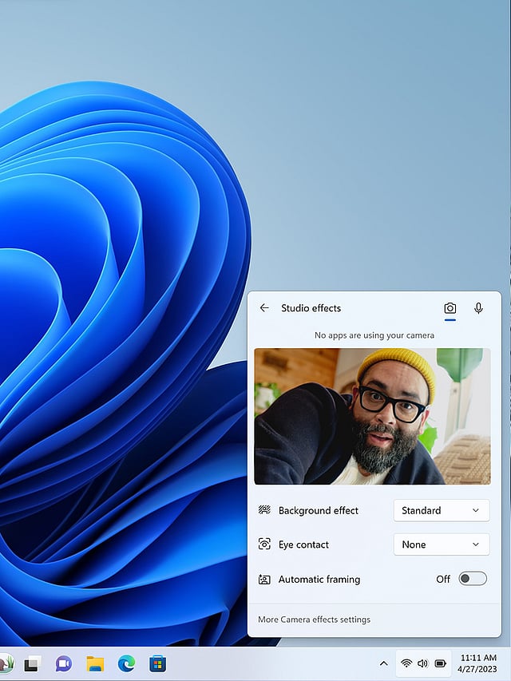Click the Wi-Fi network tray icon
The width and height of the screenshot is (511, 681).
coord(406,663)
